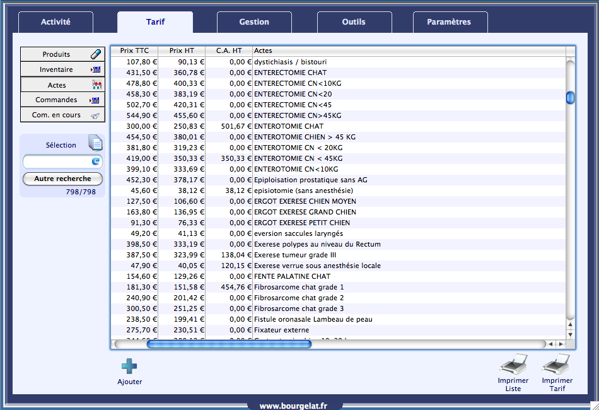Click the vertical scrollbar down arrow

(x=570, y=334)
